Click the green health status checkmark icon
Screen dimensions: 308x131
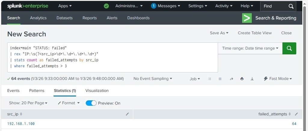click(x=106, y=6)
